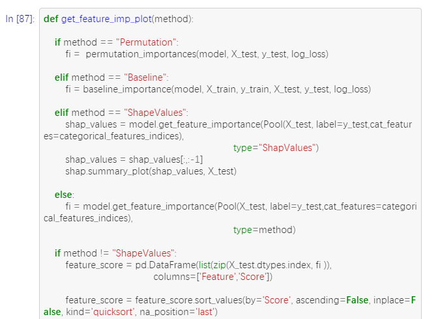Image resolution: width=440 pixels, height=319 pixels.
Task: Click the shap.summary_plot line
Action: coord(151,171)
